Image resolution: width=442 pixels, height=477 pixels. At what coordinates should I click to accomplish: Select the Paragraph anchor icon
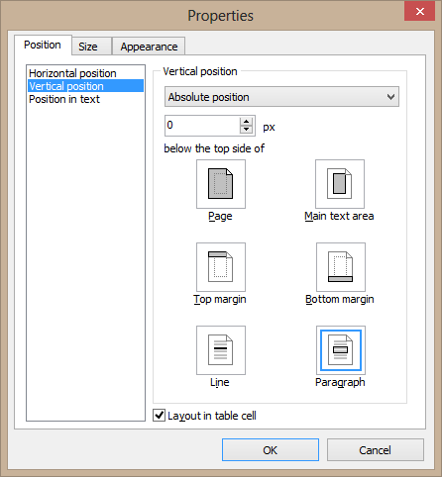pyautogui.click(x=341, y=350)
